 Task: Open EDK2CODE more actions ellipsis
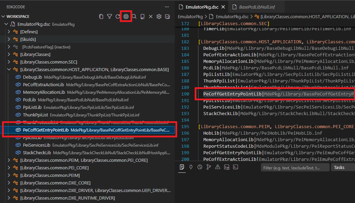pyautogui.click(x=167, y=7)
